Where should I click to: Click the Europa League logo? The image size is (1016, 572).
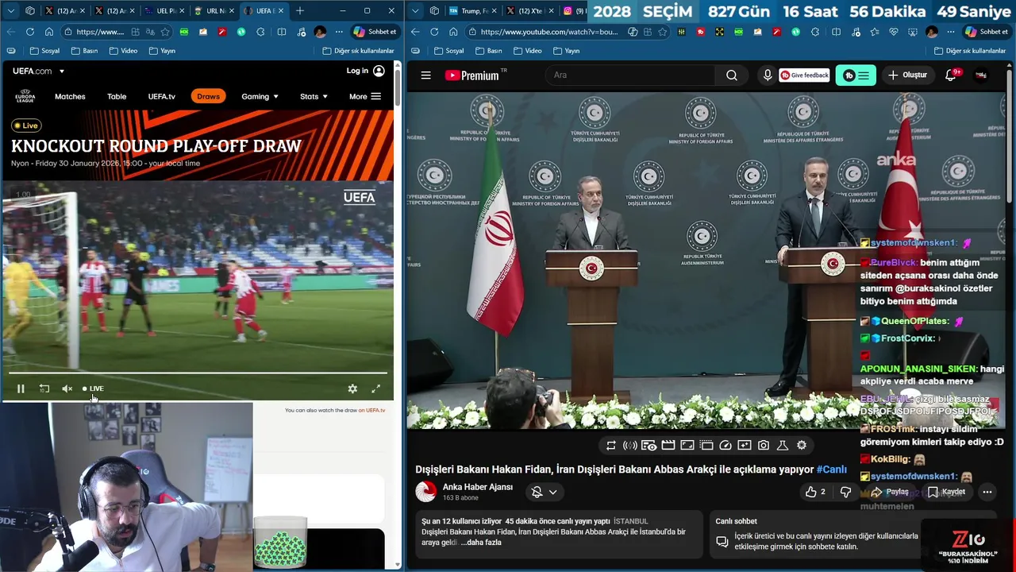25,96
